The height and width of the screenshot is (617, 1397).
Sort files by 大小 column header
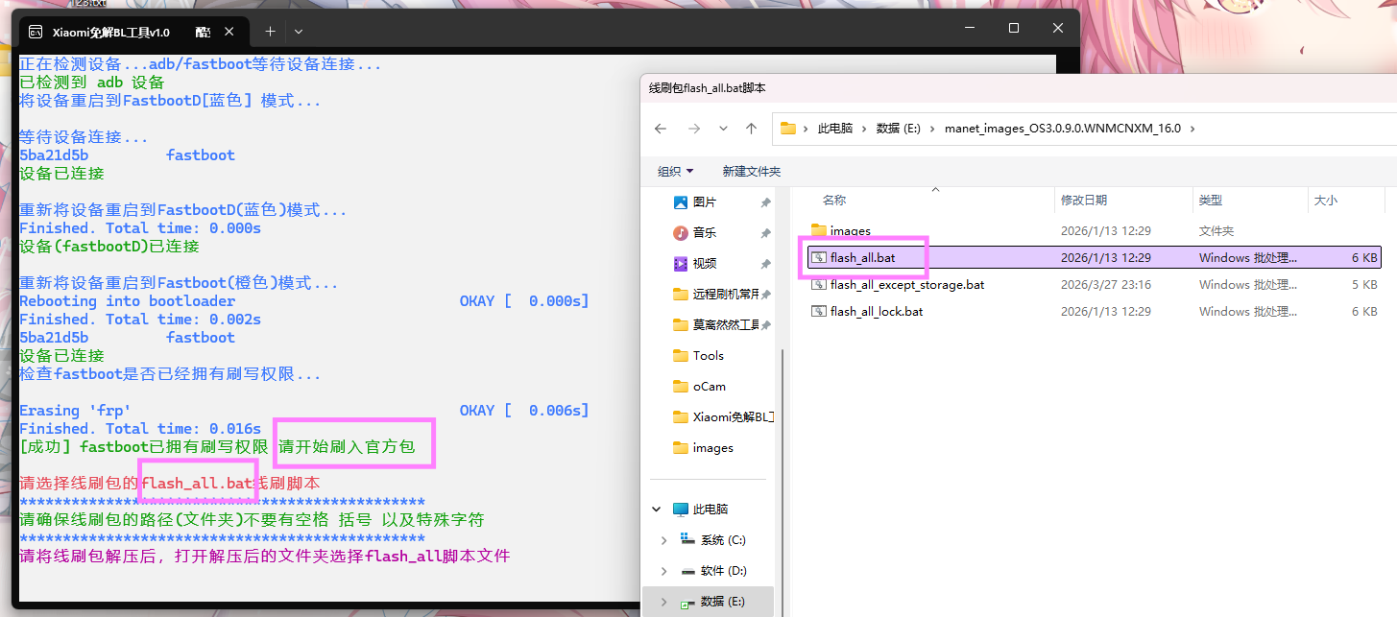1326,201
